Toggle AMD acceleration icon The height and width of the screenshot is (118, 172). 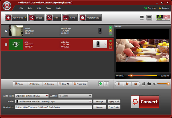pyautogui.click(x=166, y=17)
